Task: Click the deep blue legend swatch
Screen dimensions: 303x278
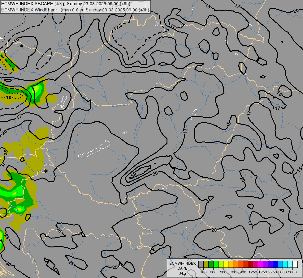Action: point(275,264)
